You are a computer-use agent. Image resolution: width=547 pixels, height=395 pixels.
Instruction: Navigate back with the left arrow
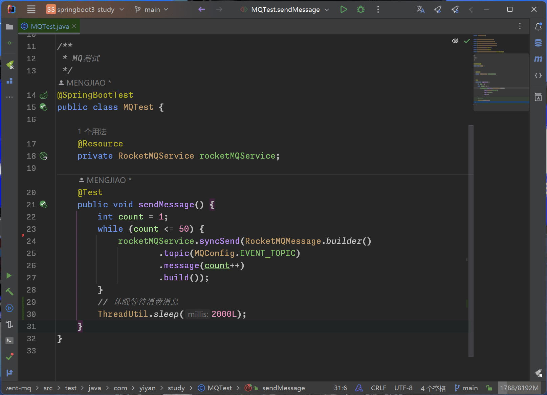pos(202,9)
